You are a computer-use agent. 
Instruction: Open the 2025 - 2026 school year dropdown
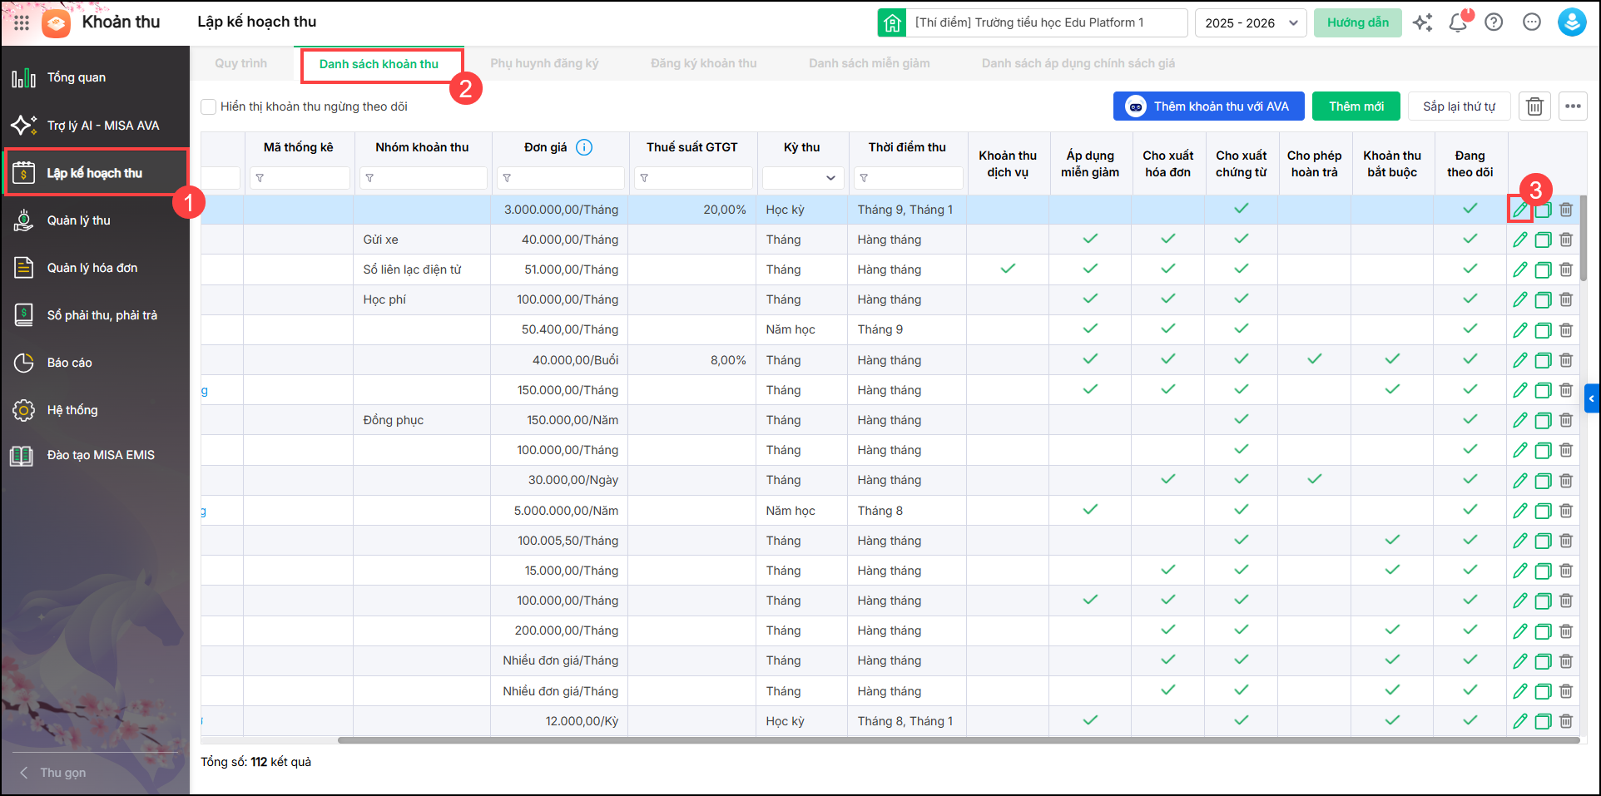click(x=1251, y=22)
